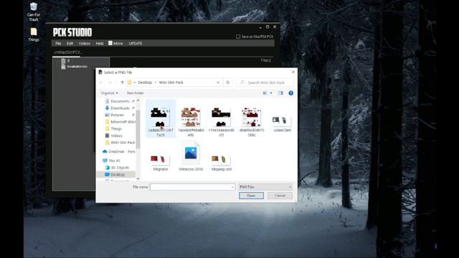Open the More menu in PCK Studio

[115, 43]
